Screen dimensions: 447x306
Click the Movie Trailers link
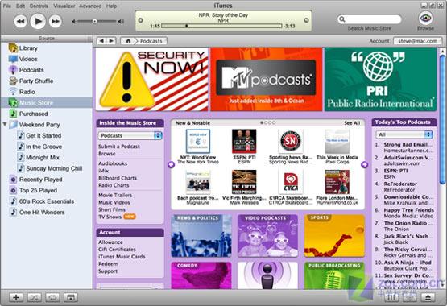pyautogui.click(x=115, y=195)
